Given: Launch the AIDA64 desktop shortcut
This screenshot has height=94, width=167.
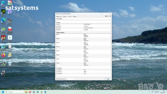Looking at the screenshot, I should pos(3,39).
